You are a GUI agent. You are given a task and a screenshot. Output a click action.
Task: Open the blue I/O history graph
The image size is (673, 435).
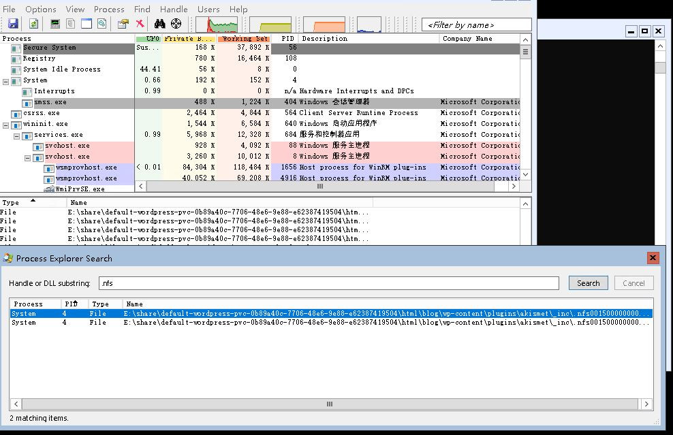pyautogui.click(x=369, y=25)
